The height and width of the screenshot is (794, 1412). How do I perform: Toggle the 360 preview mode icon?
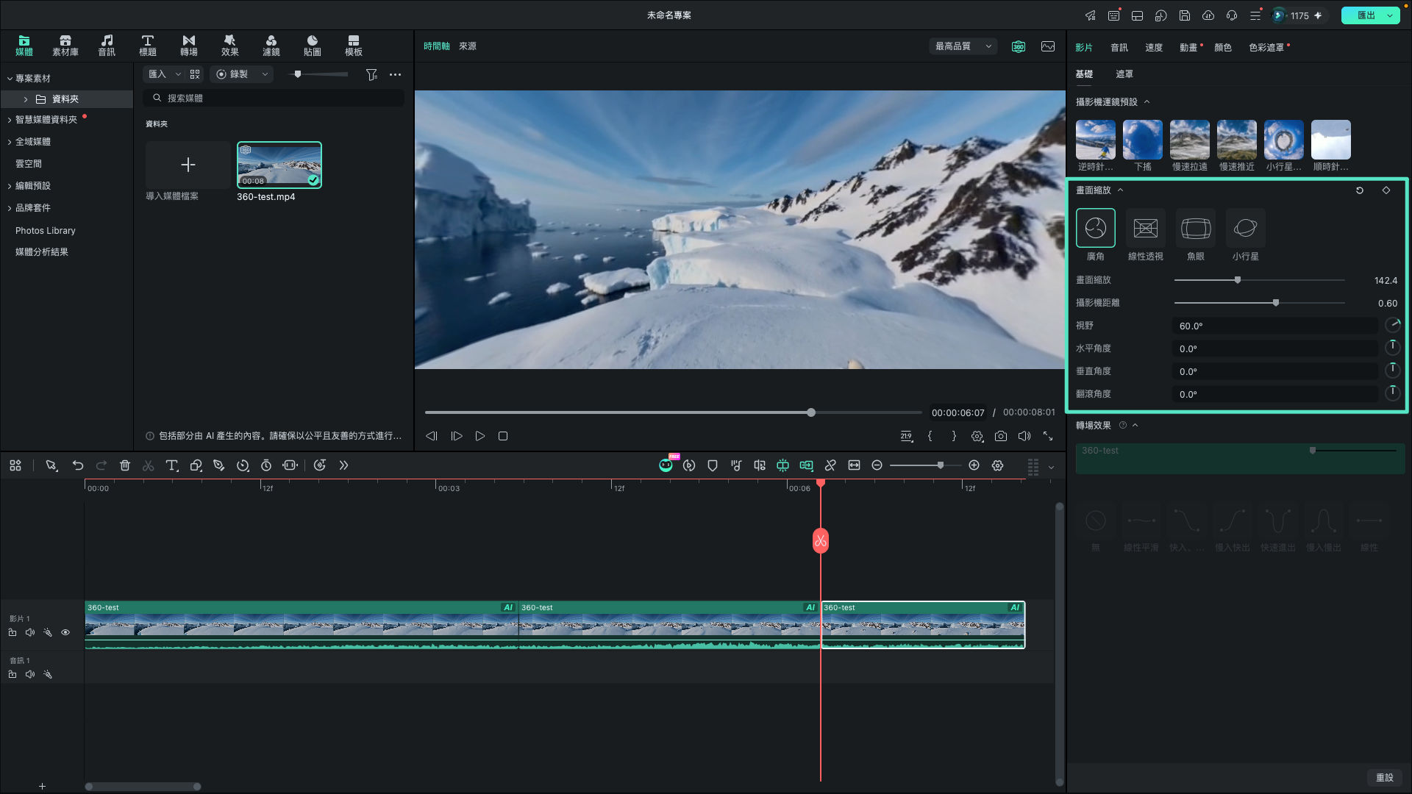click(1019, 46)
